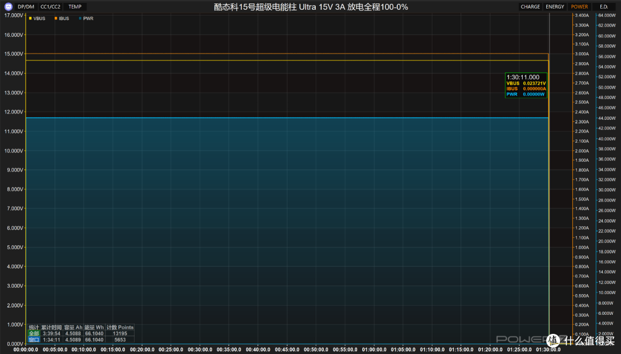Click the IBUS 0.000000A readout
This screenshot has height=354, width=621.
tap(526, 89)
